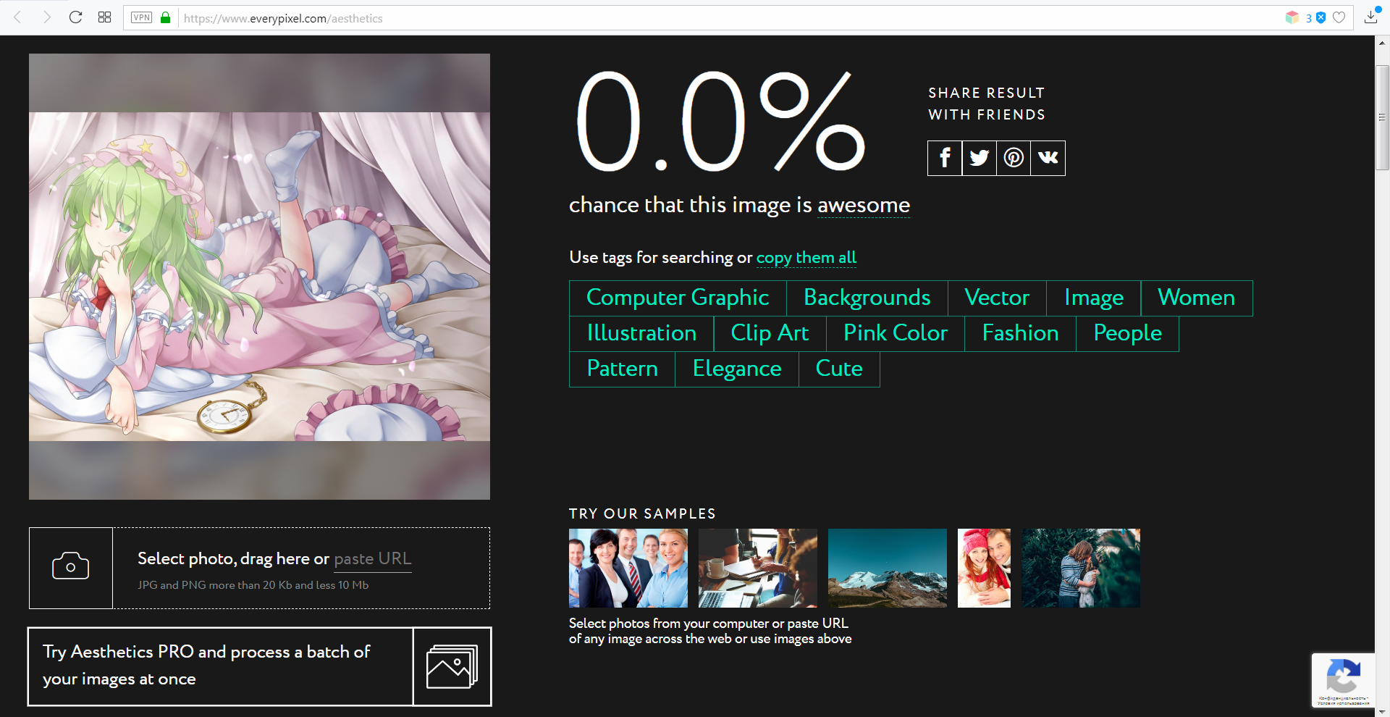
Task: Share result on Twitter
Action: point(980,158)
